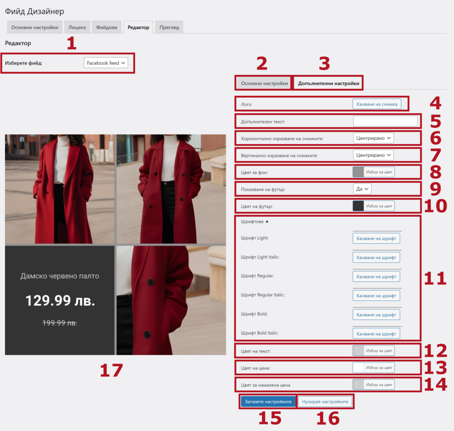Click the Запазете настройките button

[268, 402]
